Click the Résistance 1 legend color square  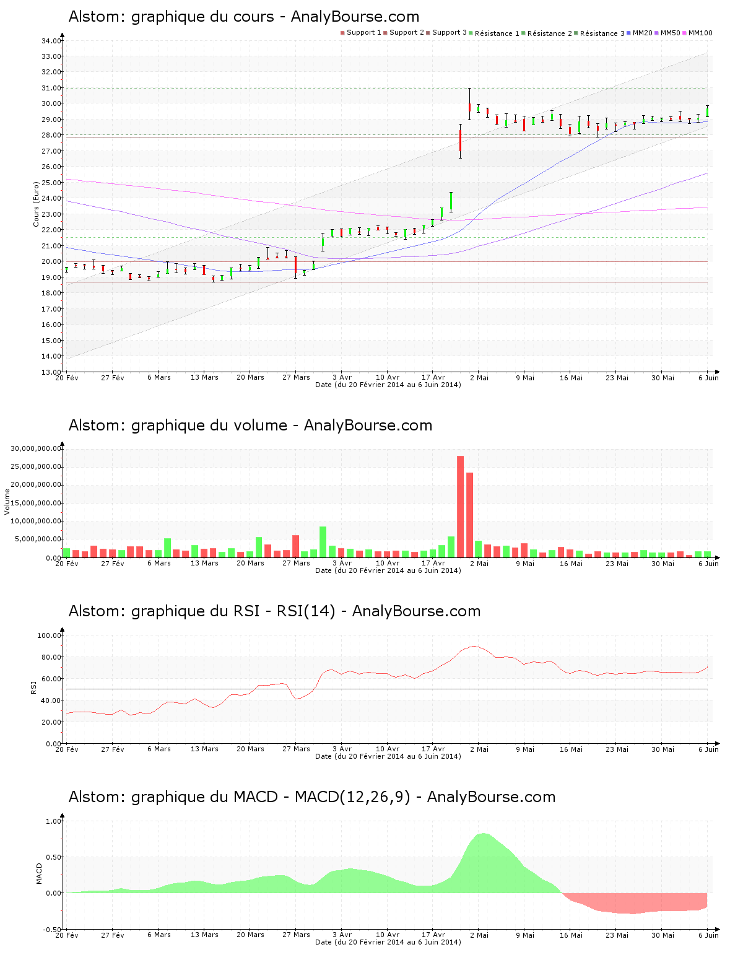pyautogui.click(x=471, y=33)
